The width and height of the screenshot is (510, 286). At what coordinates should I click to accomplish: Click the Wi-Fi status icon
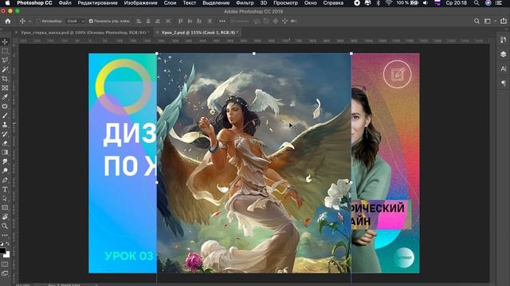coord(388,3)
